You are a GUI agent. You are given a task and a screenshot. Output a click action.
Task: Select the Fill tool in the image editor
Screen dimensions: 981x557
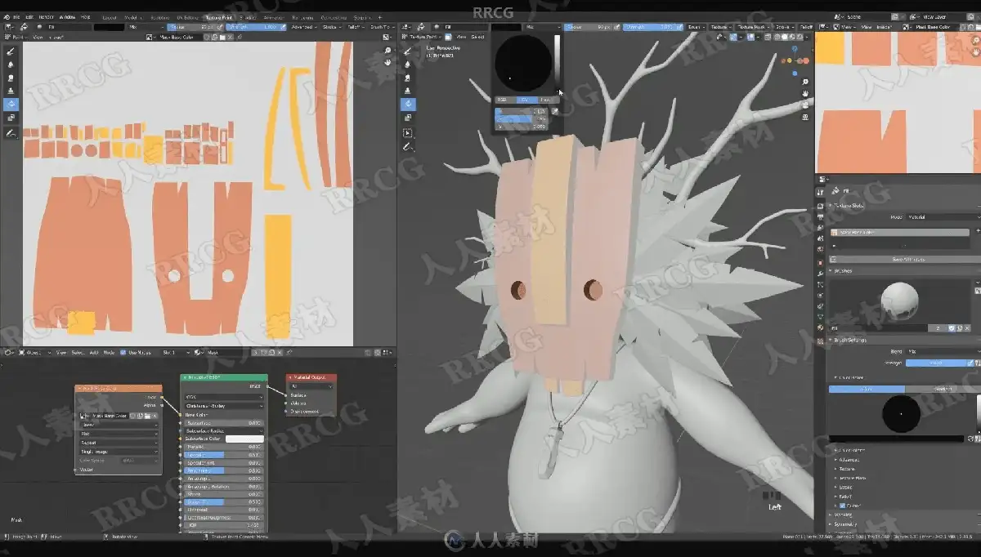pos(11,105)
